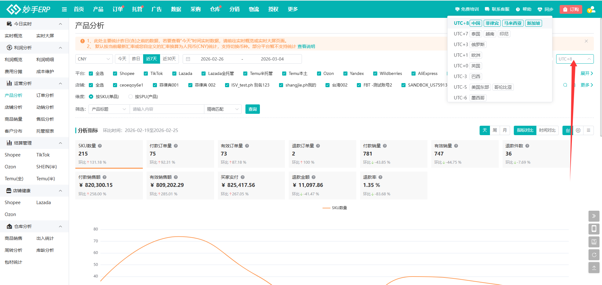Image resolution: width=602 pixels, height=285 pixels.
Task: Uncheck the TikTok platform checkbox
Action: click(146, 74)
